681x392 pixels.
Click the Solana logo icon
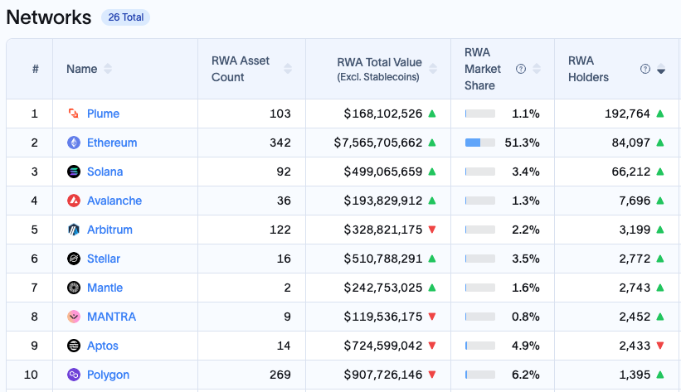[x=74, y=172]
